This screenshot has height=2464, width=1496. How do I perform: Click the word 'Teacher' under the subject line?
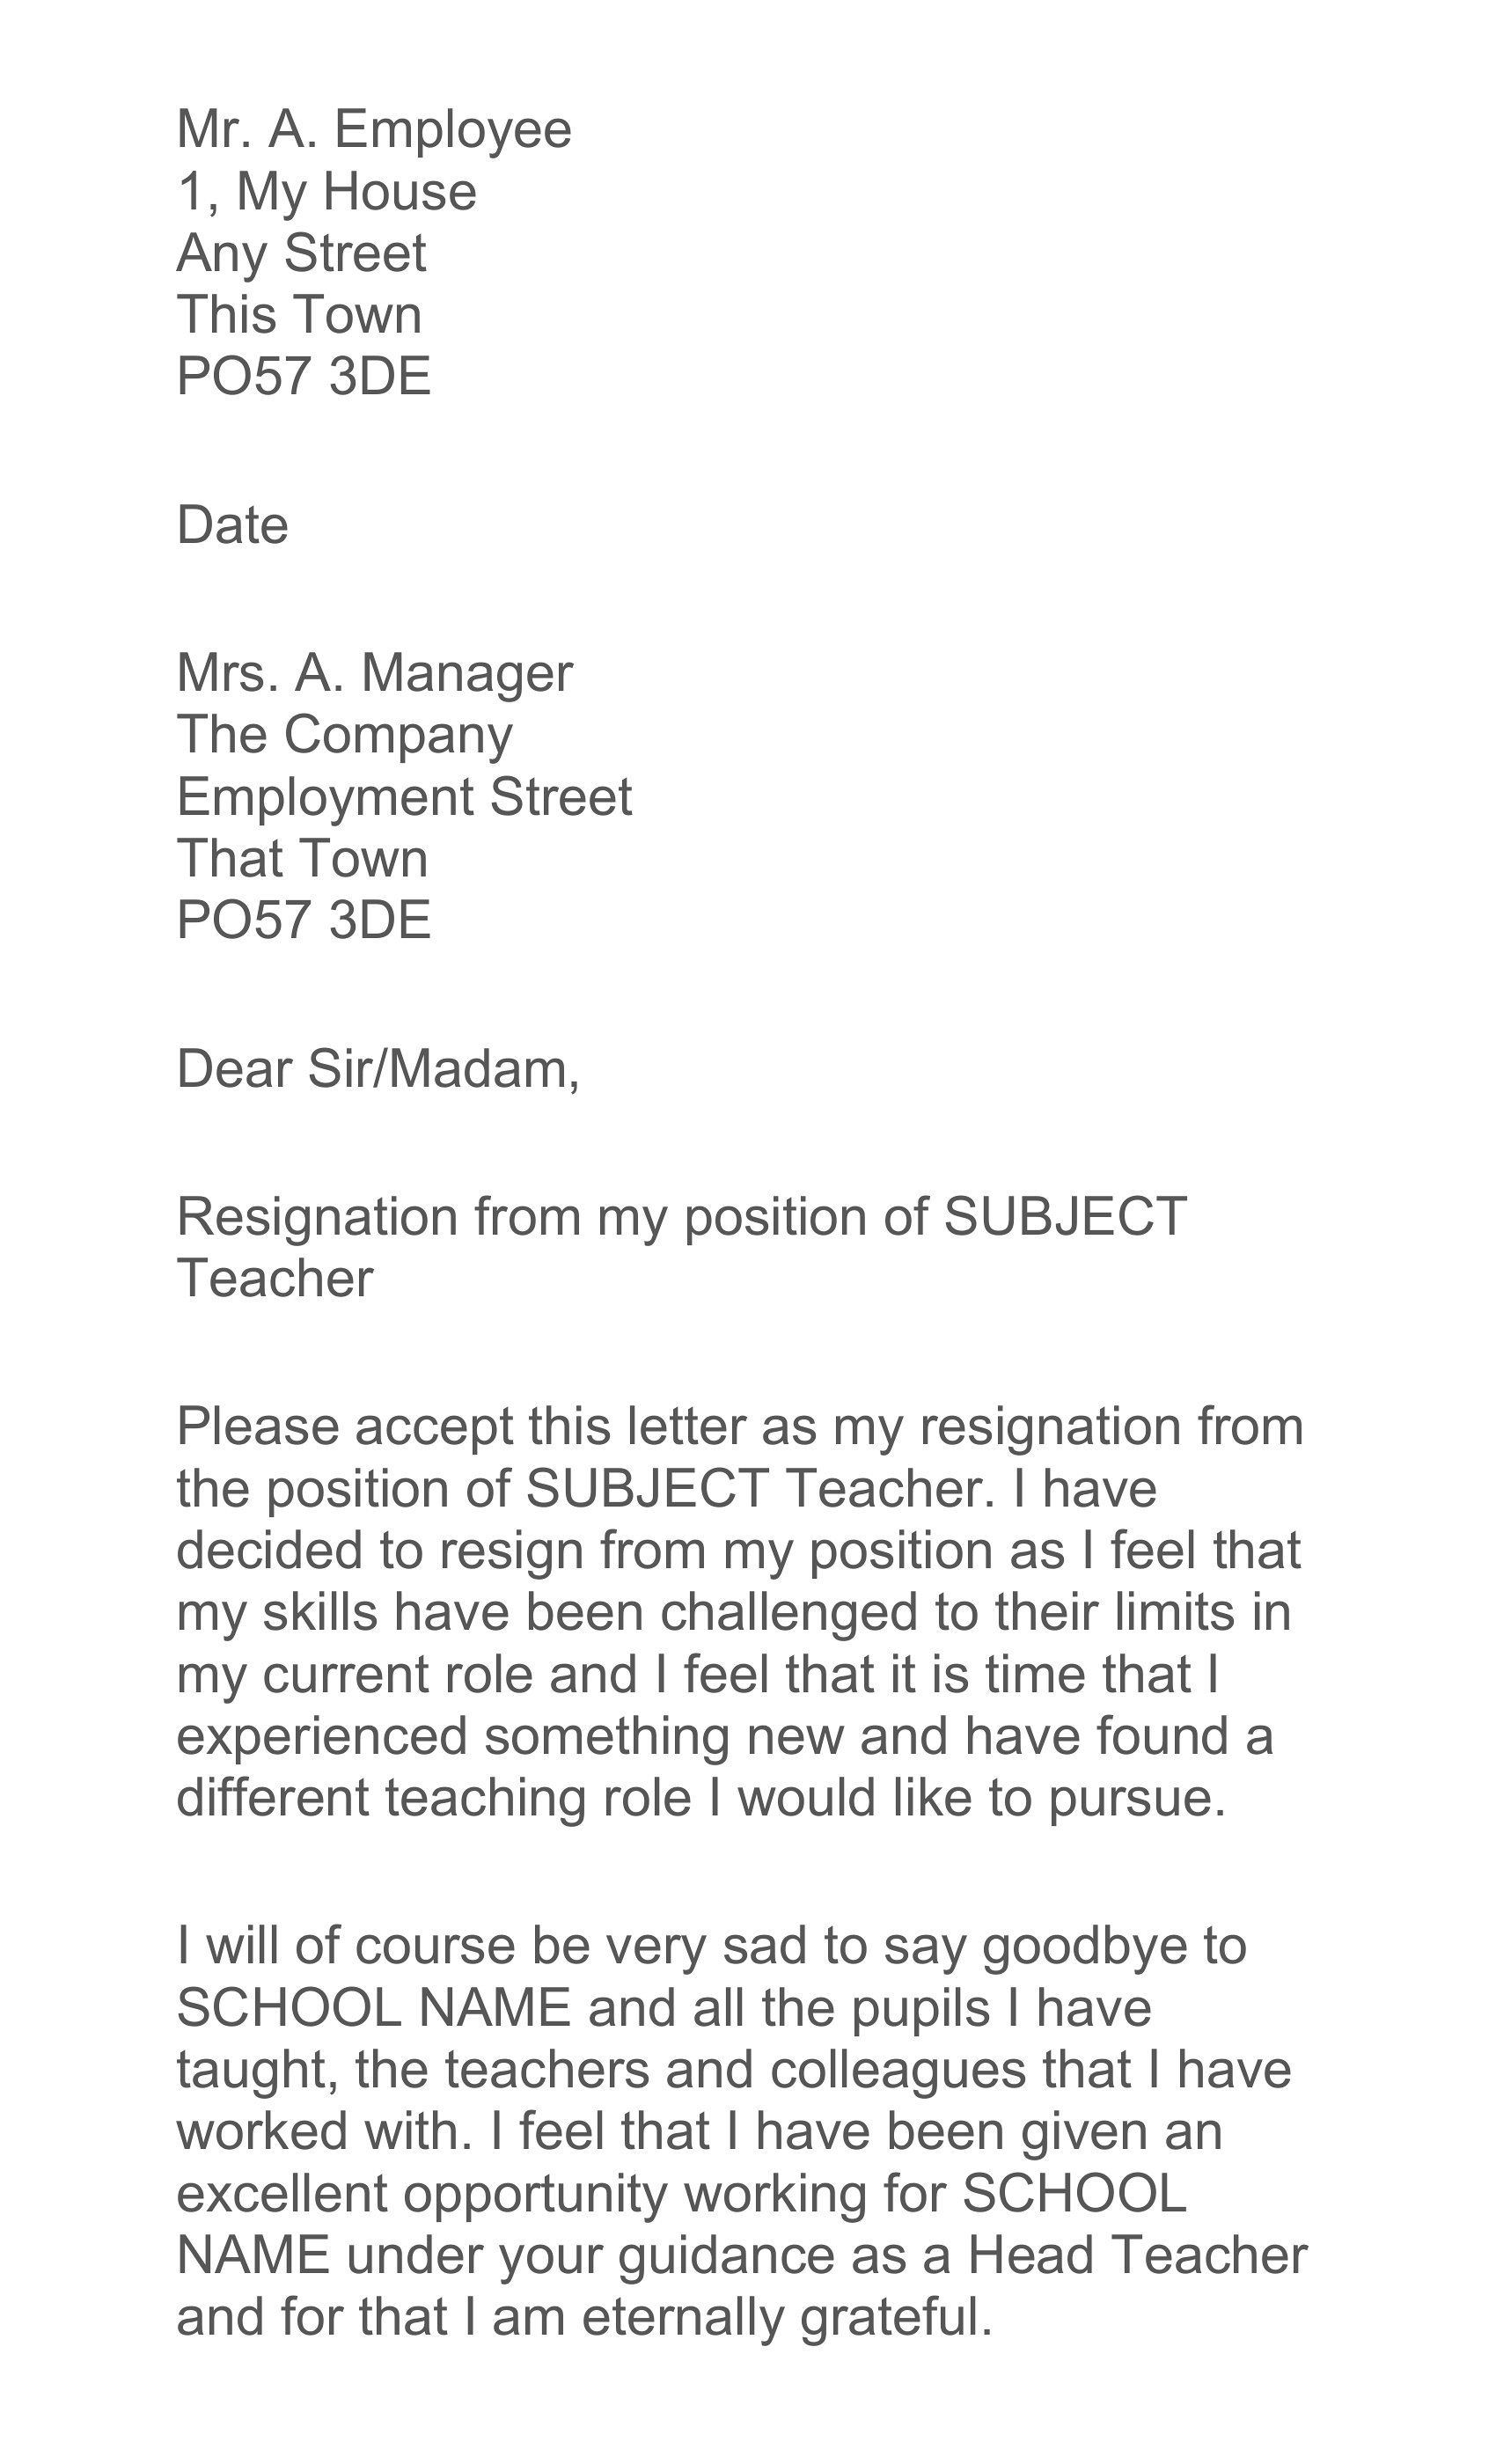coord(275,1279)
